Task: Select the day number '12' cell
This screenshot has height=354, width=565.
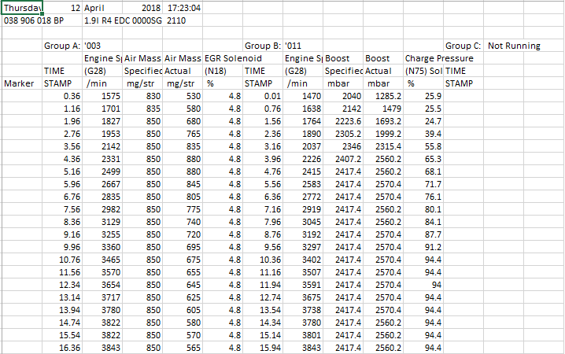Action: (62, 8)
